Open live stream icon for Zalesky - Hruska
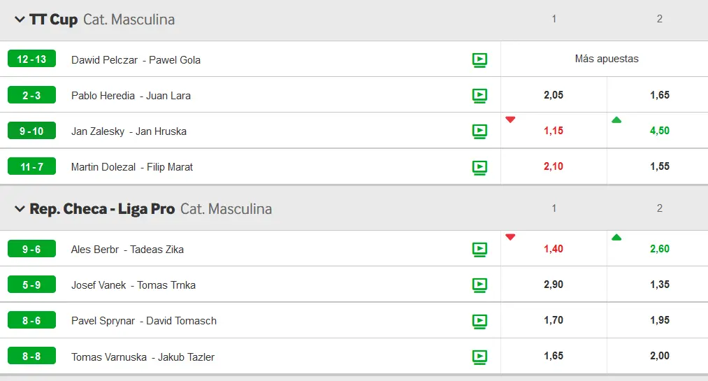The height and width of the screenshot is (381, 708). point(479,131)
